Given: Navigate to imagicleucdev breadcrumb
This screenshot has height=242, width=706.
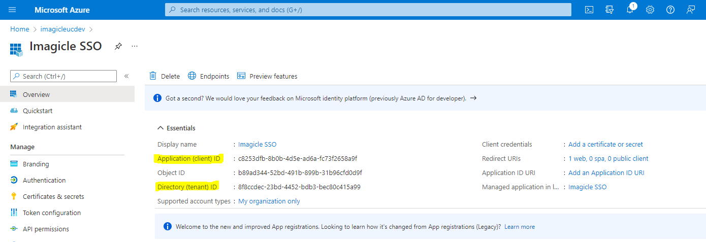Looking at the screenshot, I should [x=62, y=29].
